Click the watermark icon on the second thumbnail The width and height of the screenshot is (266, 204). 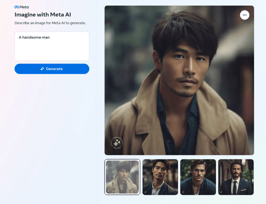(145, 191)
